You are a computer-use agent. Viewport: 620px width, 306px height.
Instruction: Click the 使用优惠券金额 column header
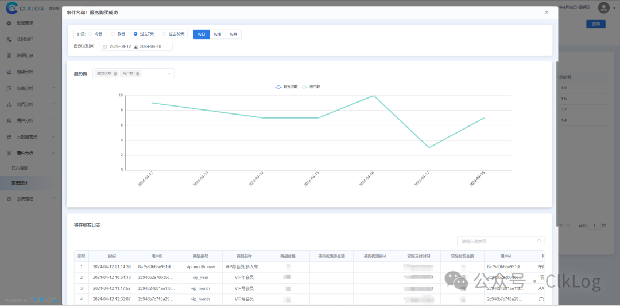331,256
